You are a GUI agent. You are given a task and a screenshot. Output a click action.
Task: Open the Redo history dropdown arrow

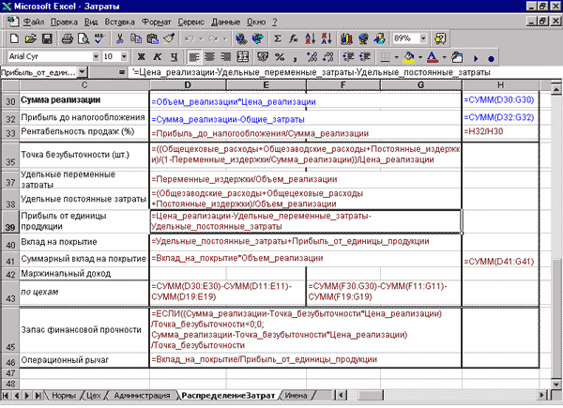click(225, 38)
